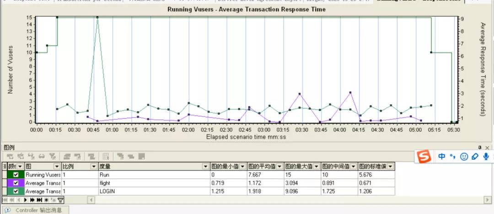Open the 图的最大值 column dropdown
The image size is (494, 214).
click(317, 166)
